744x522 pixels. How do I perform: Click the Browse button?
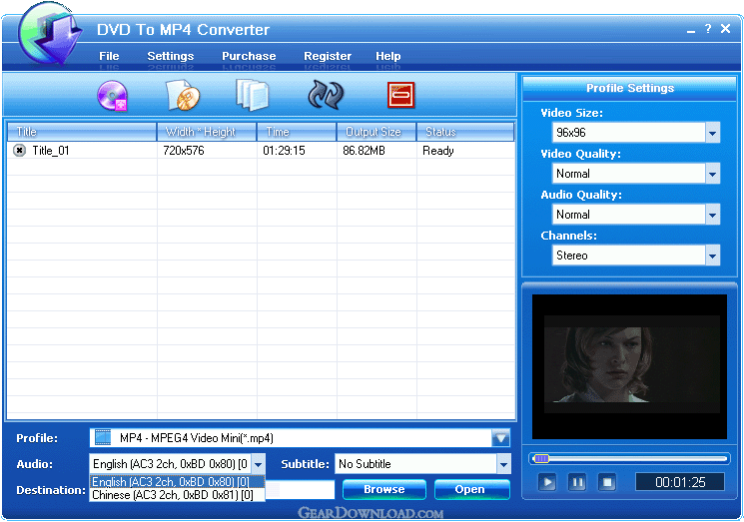point(383,489)
